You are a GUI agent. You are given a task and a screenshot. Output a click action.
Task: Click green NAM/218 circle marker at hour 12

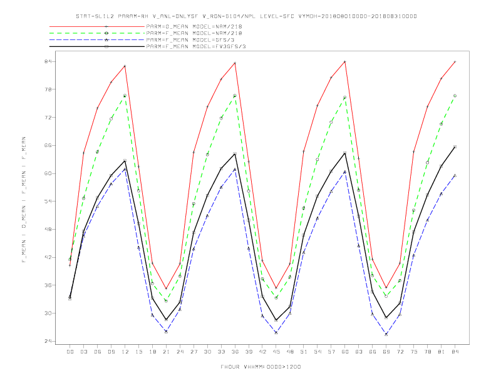tap(125, 95)
